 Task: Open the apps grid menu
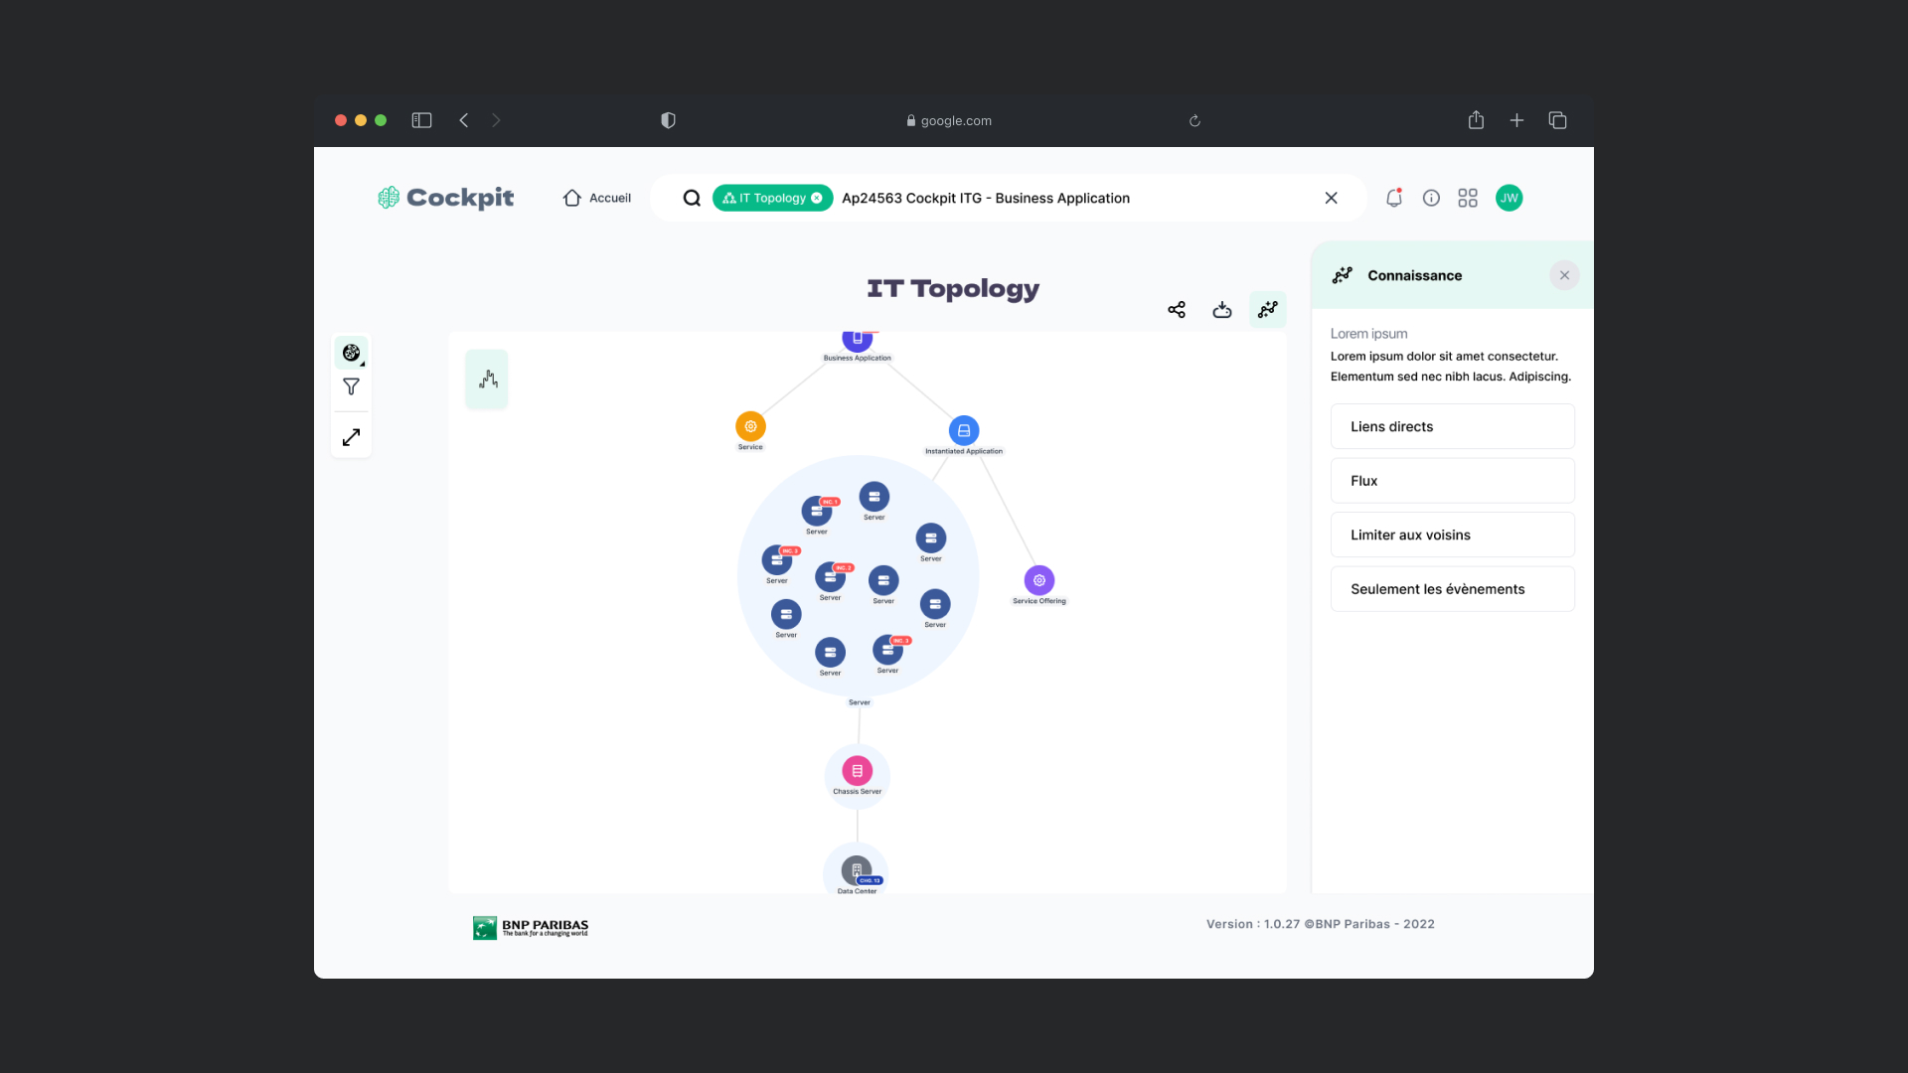click(x=1468, y=198)
